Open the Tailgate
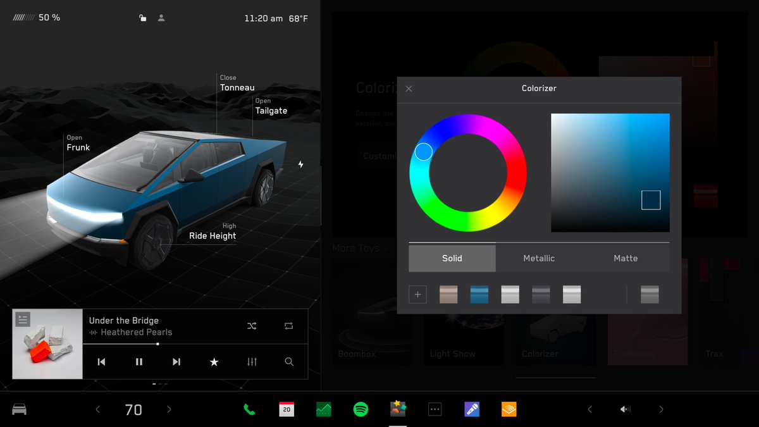This screenshot has height=427, width=759. (x=271, y=106)
